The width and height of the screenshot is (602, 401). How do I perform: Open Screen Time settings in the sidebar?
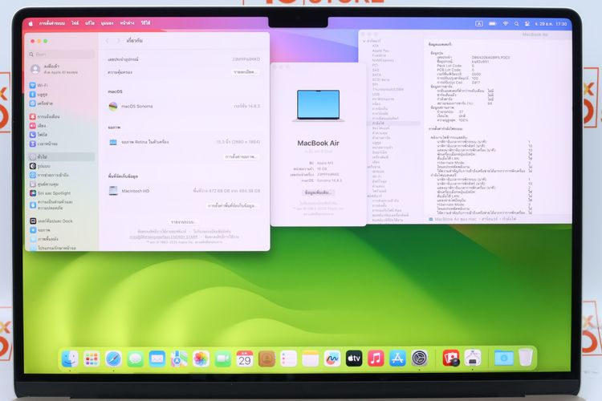pyautogui.click(x=44, y=144)
